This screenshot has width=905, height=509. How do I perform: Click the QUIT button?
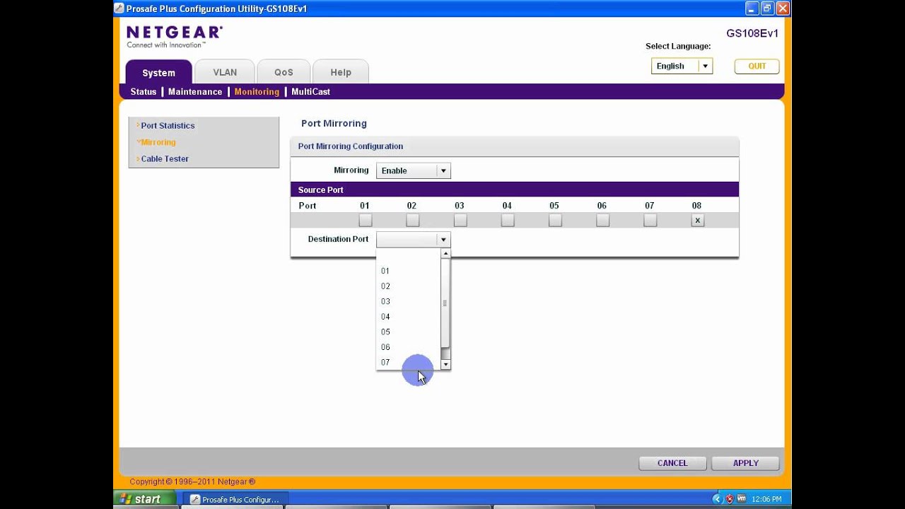[x=757, y=66]
